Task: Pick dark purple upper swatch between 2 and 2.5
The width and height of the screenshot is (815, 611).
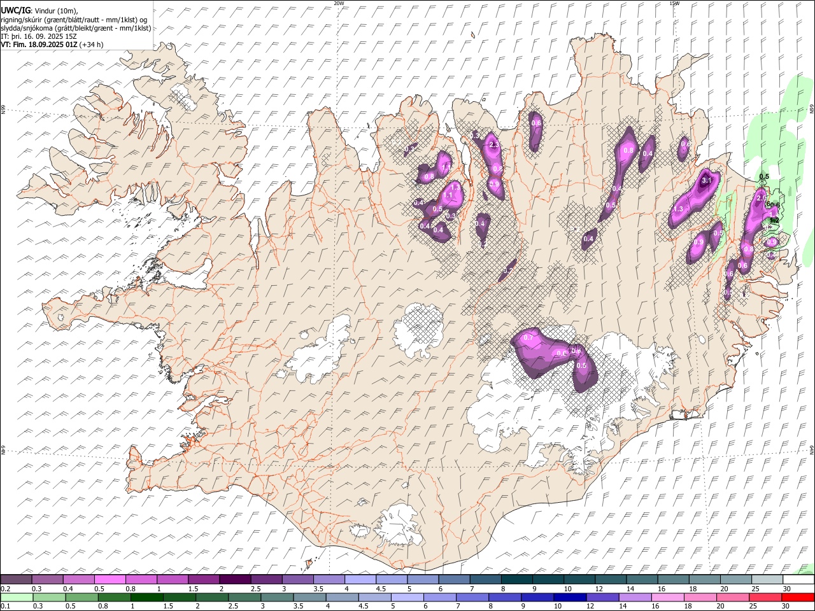Action: pyautogui.click(x=235, y=579)
